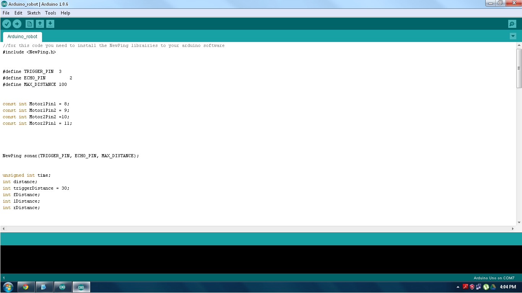This screenshot has width=522, height=293.
Task: Switch to the non-highlighted Arduino taskbar button
Action: [x=62, y=287]
